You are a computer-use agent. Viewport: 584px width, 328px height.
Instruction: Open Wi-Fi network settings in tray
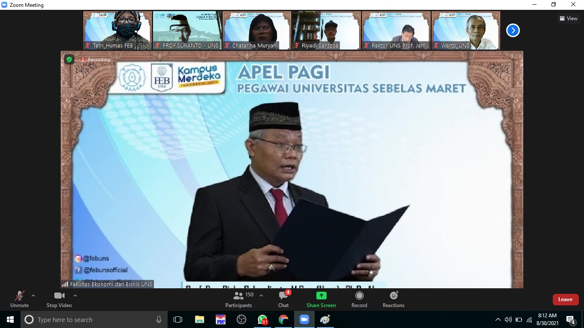530,319
